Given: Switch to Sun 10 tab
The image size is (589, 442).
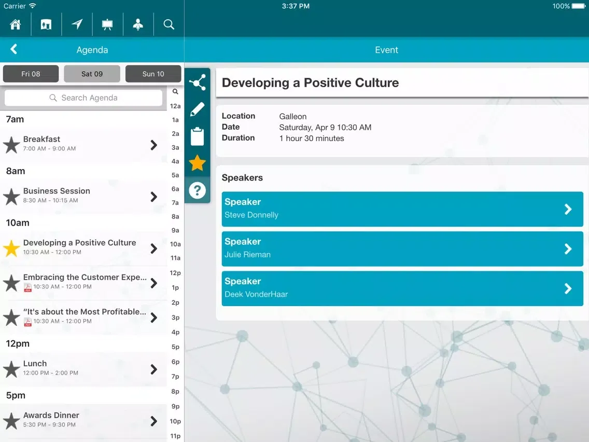Looking at the screenshot, I should (x=153, y=74).
